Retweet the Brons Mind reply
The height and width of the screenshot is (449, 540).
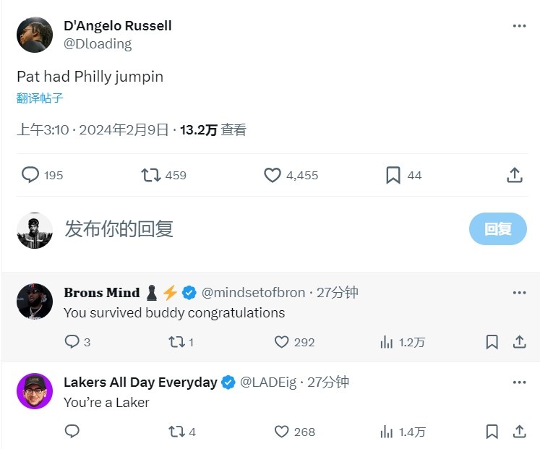click(x=176, y=342)
